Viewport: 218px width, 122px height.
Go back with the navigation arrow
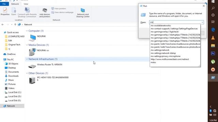pos(3,24)
